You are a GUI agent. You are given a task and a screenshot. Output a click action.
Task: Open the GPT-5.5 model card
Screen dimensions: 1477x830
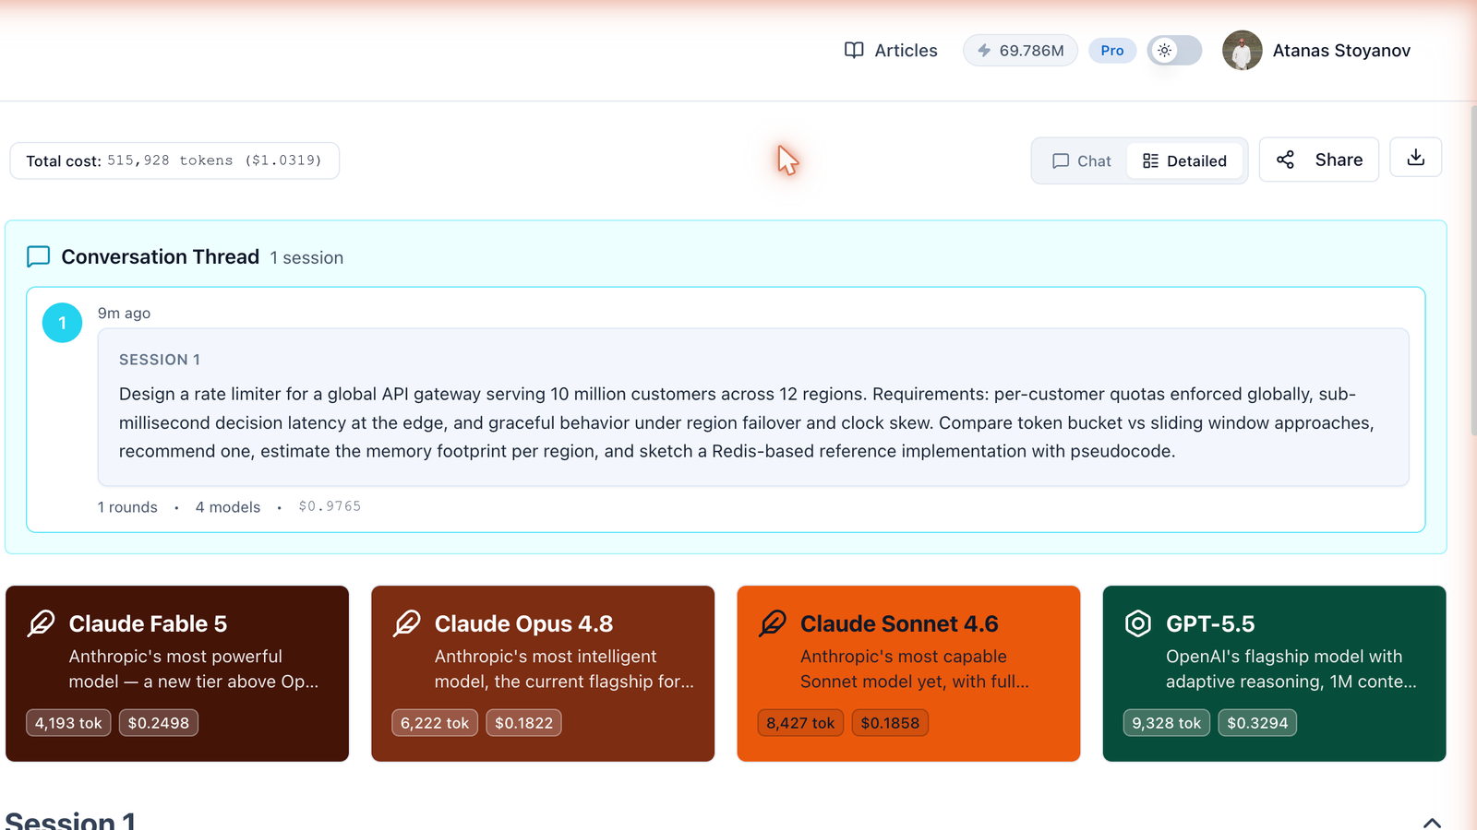click(1274, 673)
